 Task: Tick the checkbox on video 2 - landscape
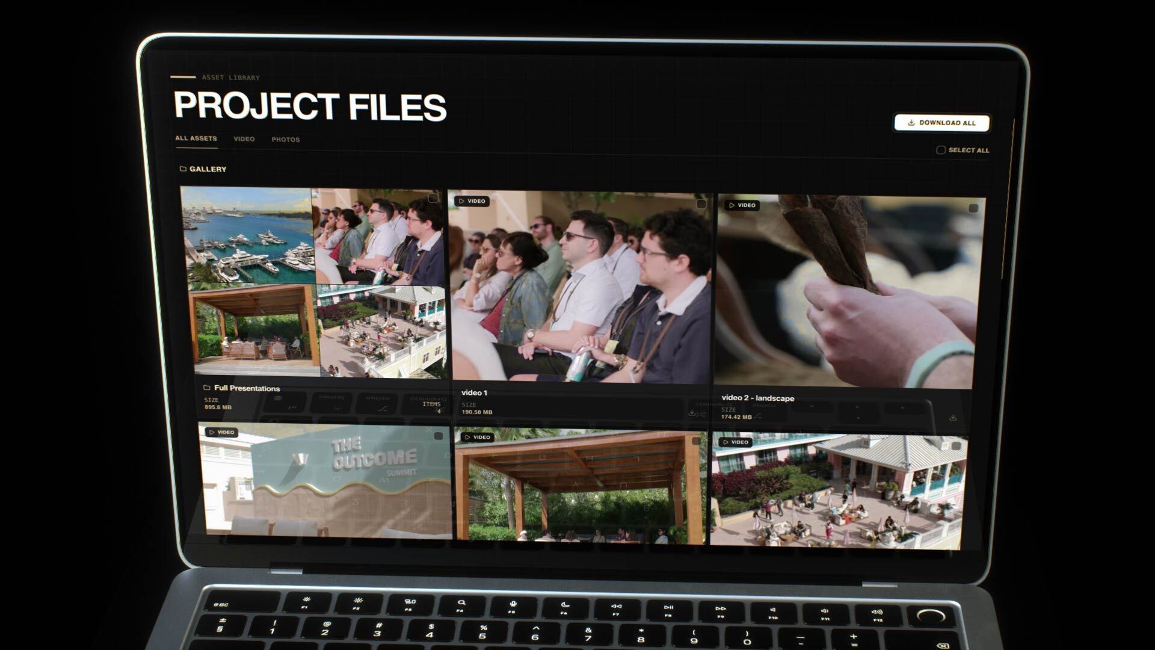click(973, 208)
